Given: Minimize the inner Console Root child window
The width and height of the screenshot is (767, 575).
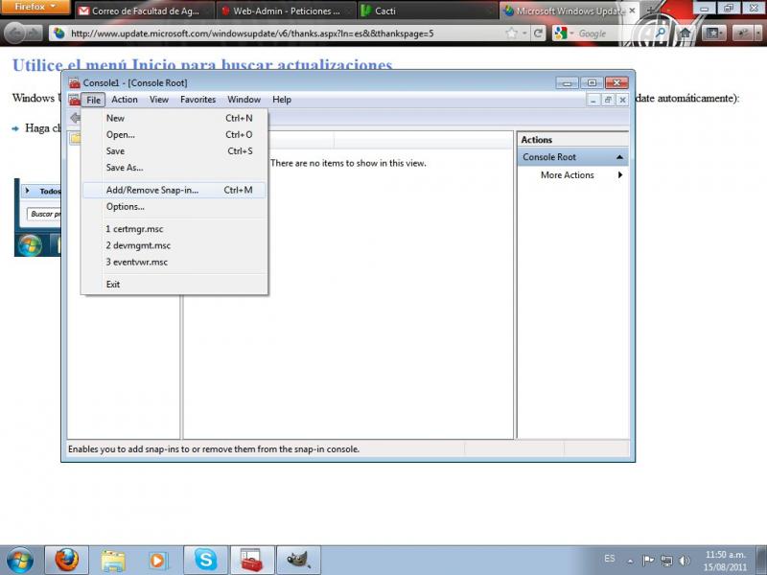Looking at the screenshot, I should coord(593,101).
